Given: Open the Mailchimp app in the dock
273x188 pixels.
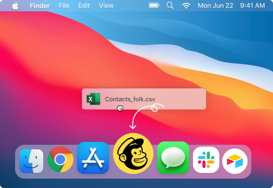Looking at the screenshot, I should [x=133, y=154].
